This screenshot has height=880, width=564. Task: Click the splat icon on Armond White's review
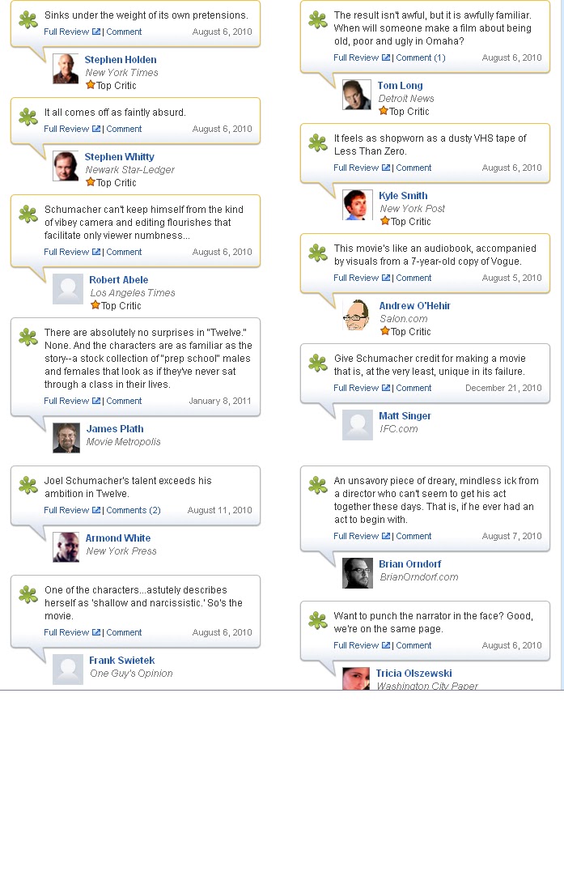pos(28,486)
